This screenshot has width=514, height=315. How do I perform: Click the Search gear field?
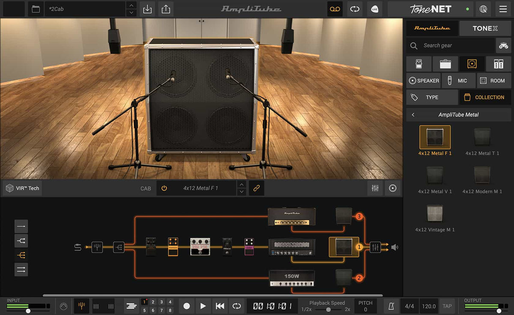[451, 45]
